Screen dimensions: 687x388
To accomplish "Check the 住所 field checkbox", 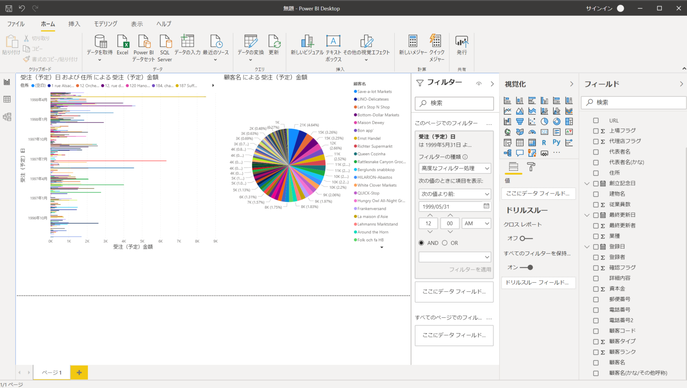I will tap(596, 173).
